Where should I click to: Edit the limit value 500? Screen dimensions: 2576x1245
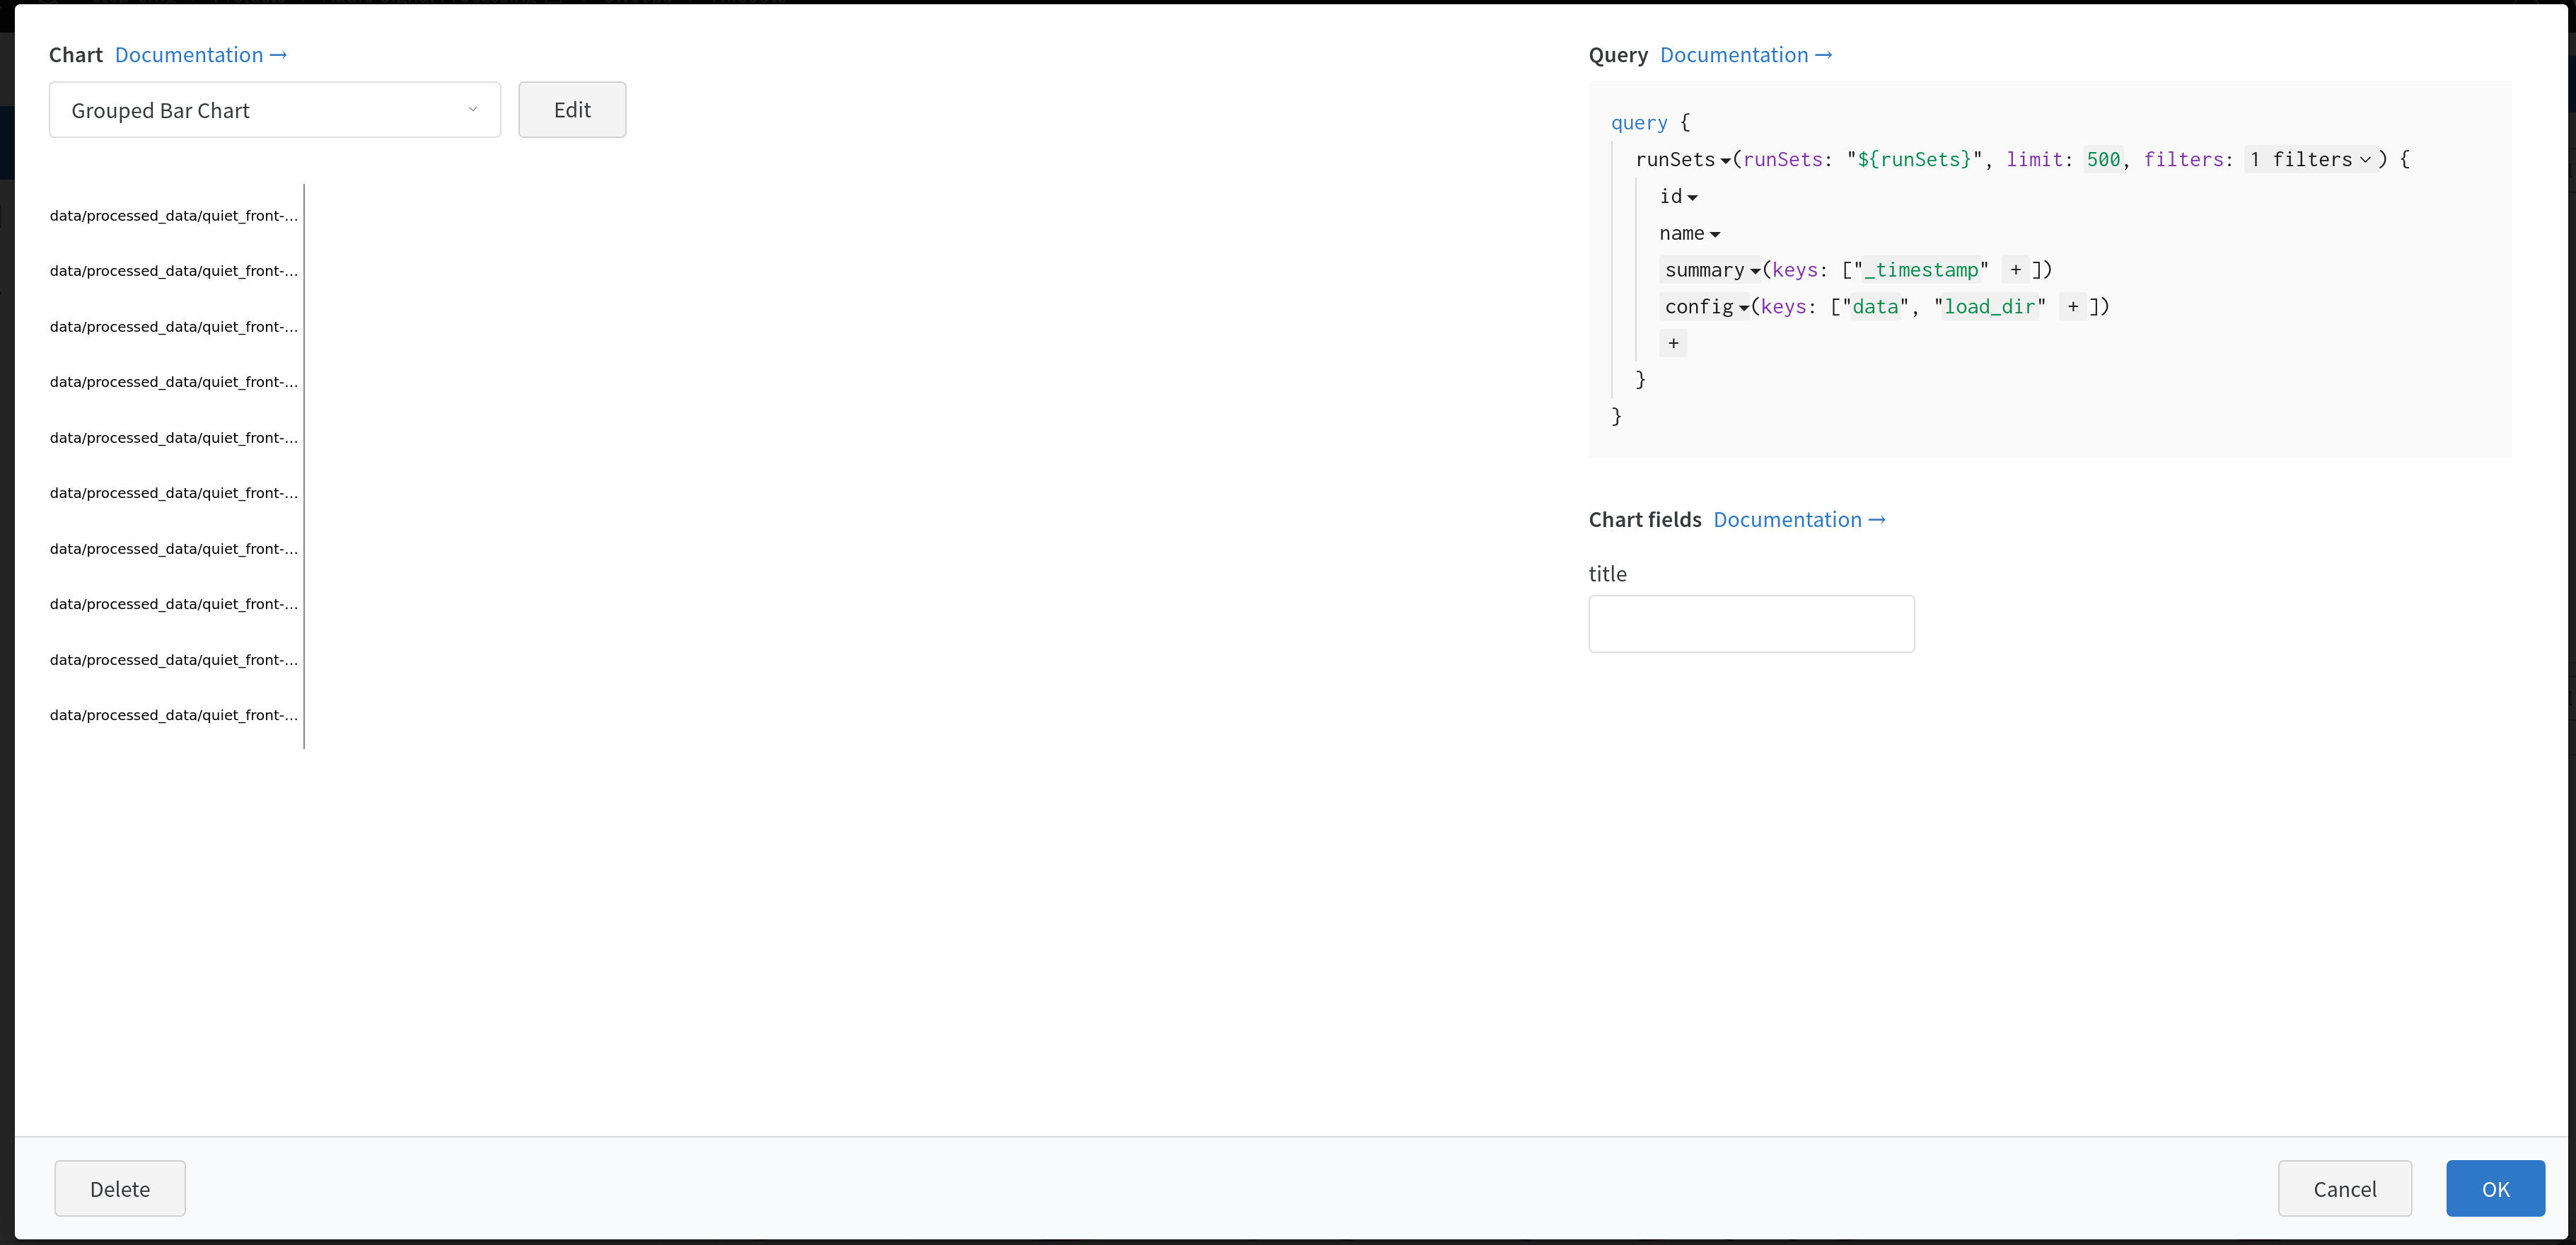click(x=2103, y=160)
